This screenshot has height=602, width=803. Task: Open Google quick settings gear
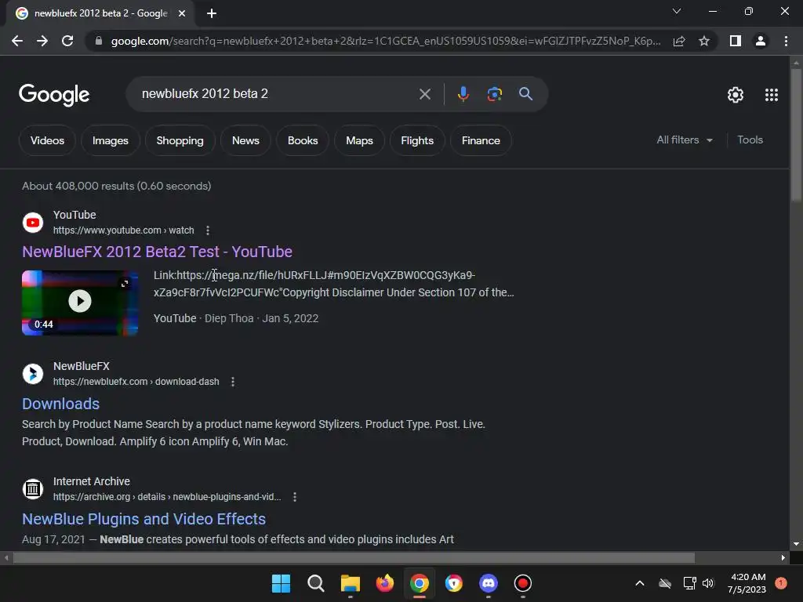pos(736,95)
